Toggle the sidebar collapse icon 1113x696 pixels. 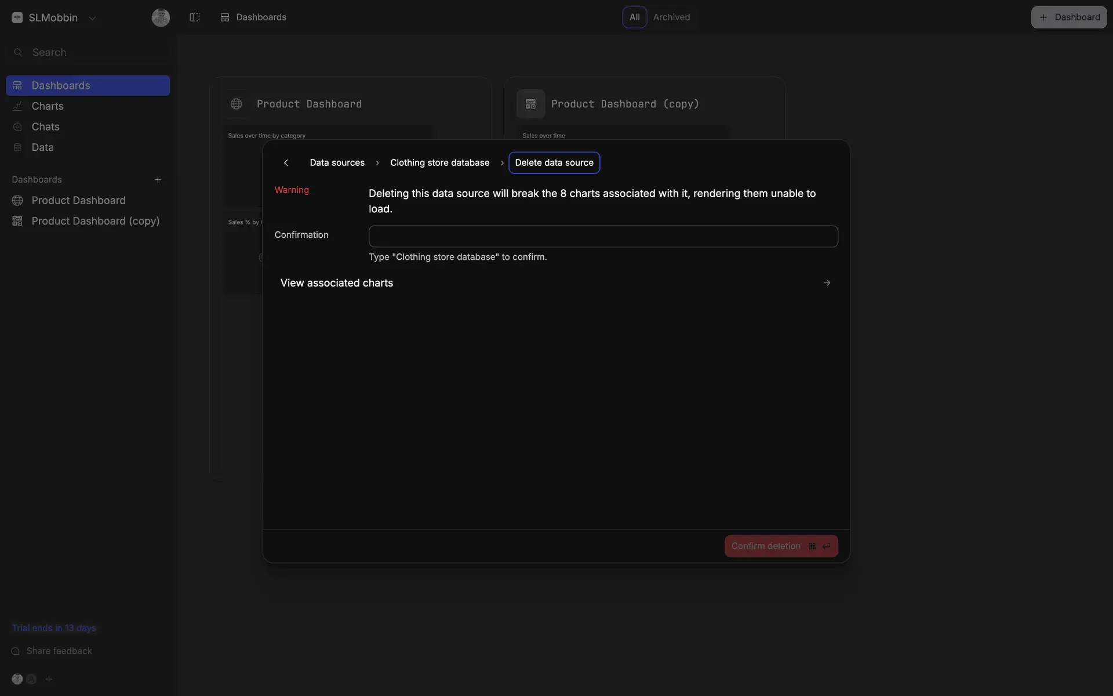pos(195,17)
